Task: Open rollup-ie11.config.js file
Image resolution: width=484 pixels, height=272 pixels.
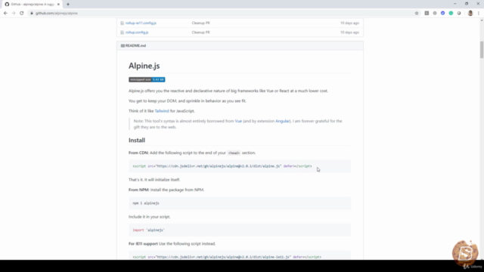Action: click(x=141, y=23)
